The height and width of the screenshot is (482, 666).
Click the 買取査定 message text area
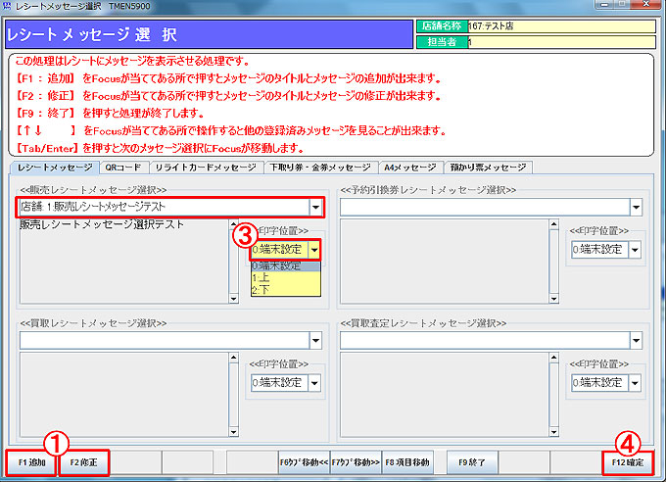click(445, 395)
